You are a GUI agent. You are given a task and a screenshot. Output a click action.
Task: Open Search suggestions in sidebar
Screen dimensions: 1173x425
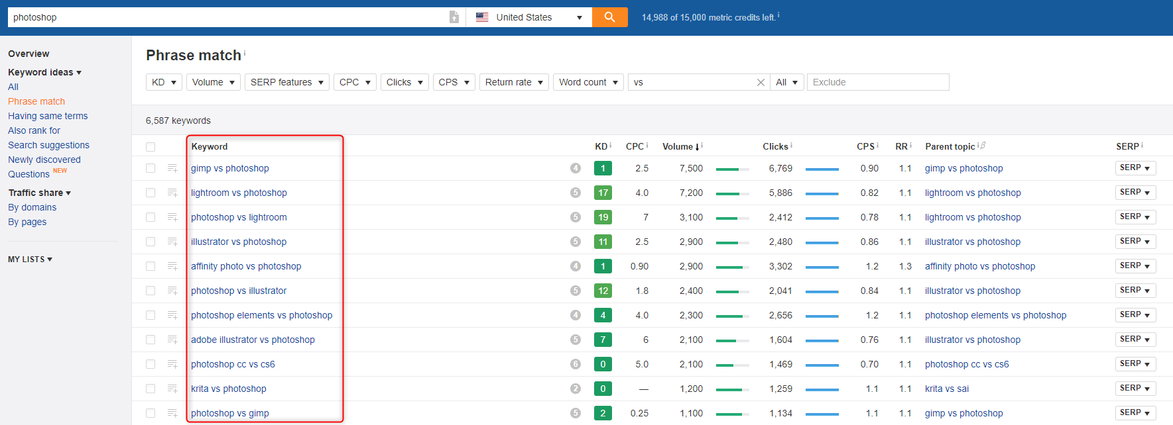48,145
